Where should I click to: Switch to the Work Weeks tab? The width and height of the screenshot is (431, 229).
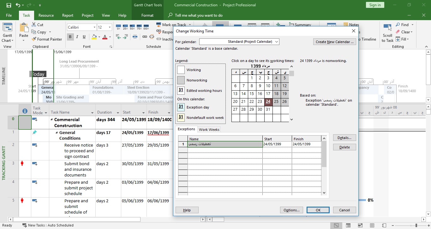click(x=209, y=130)
